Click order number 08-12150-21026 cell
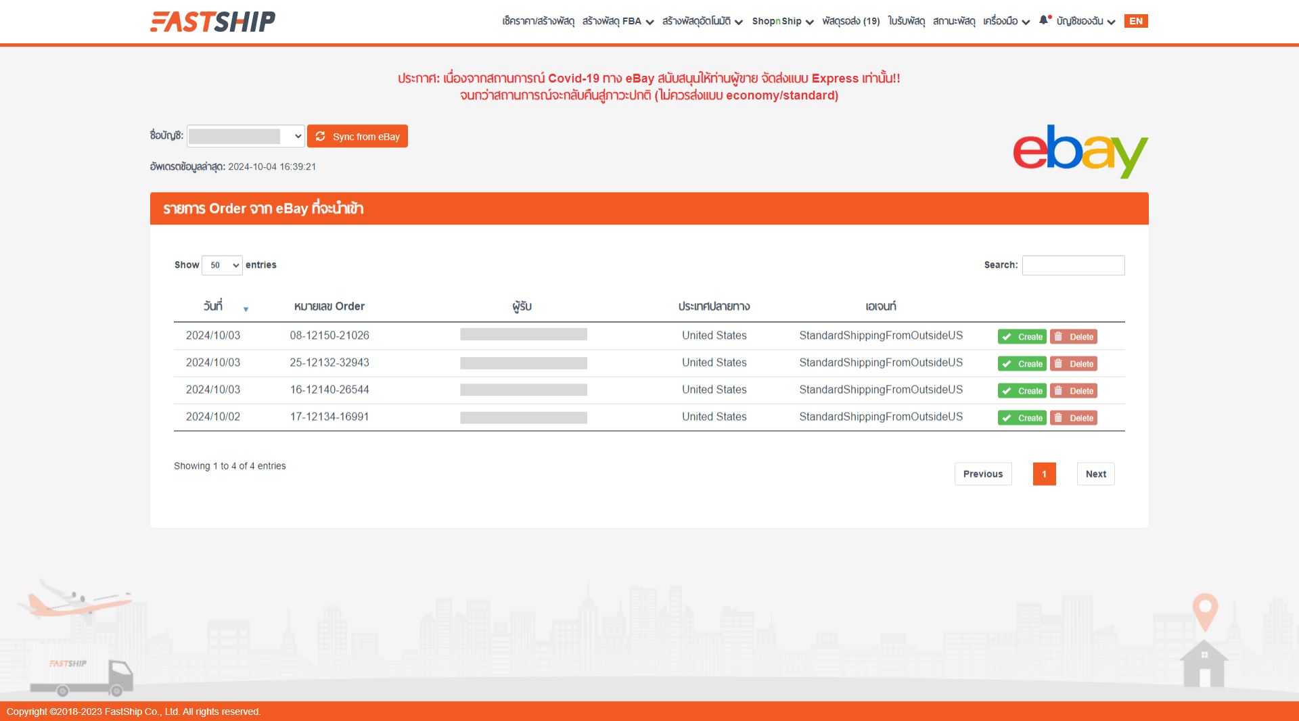 pos(329,335)
